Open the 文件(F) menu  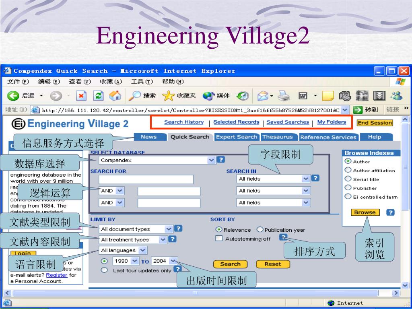(x=18, y=82)
